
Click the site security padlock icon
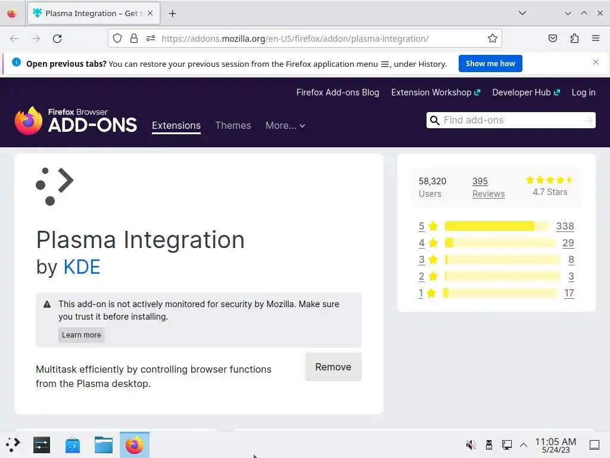(x=134, y=39)
